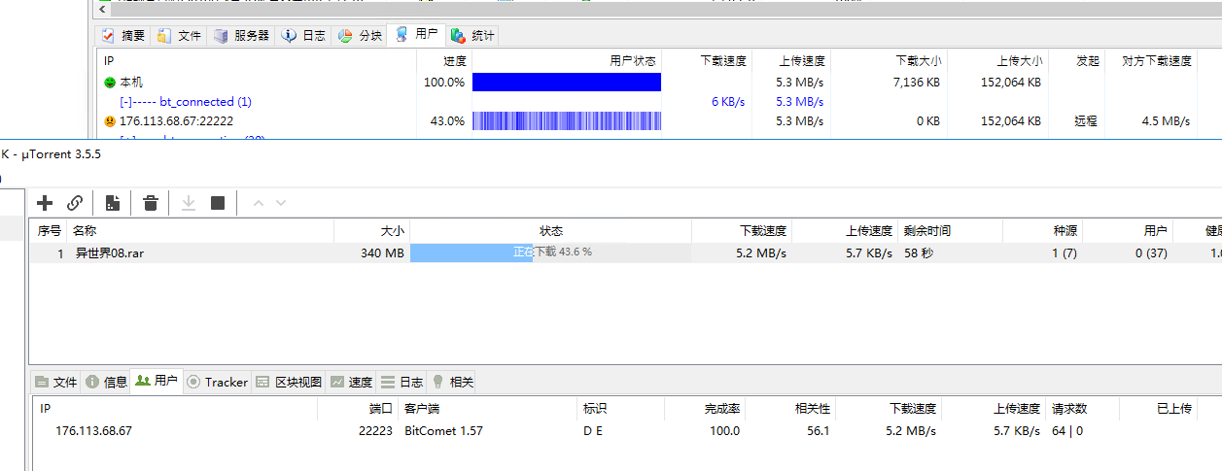Click the Start Torrent download arrow icon
This screenshot has width=1222, height=471.
pos(189,203)
